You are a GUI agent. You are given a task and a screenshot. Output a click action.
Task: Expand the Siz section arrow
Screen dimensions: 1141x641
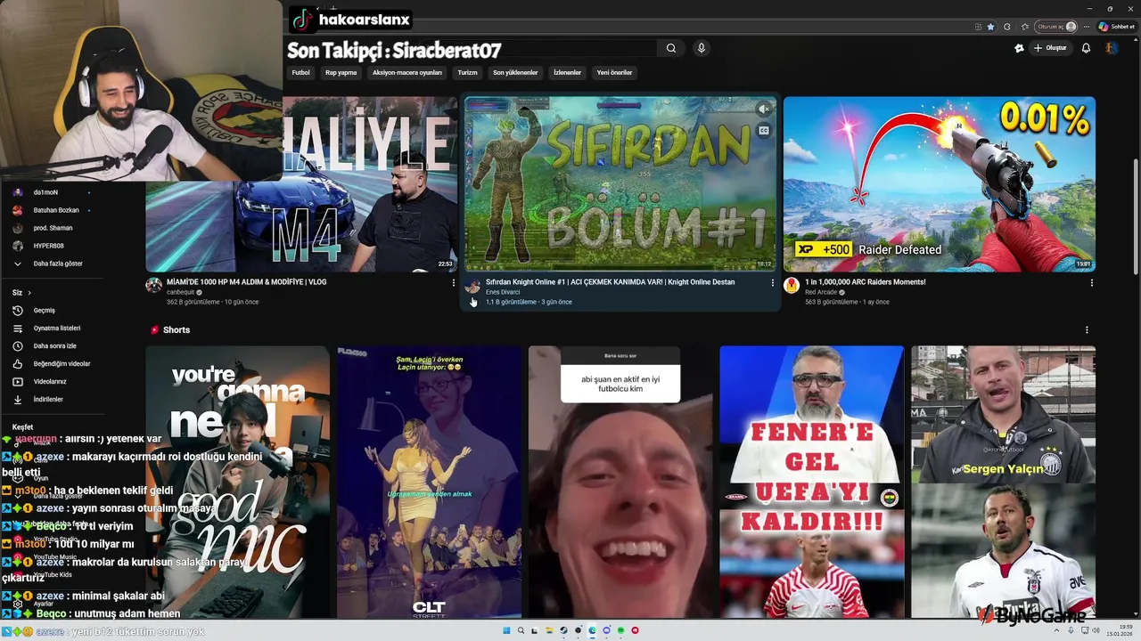[29, 293]
